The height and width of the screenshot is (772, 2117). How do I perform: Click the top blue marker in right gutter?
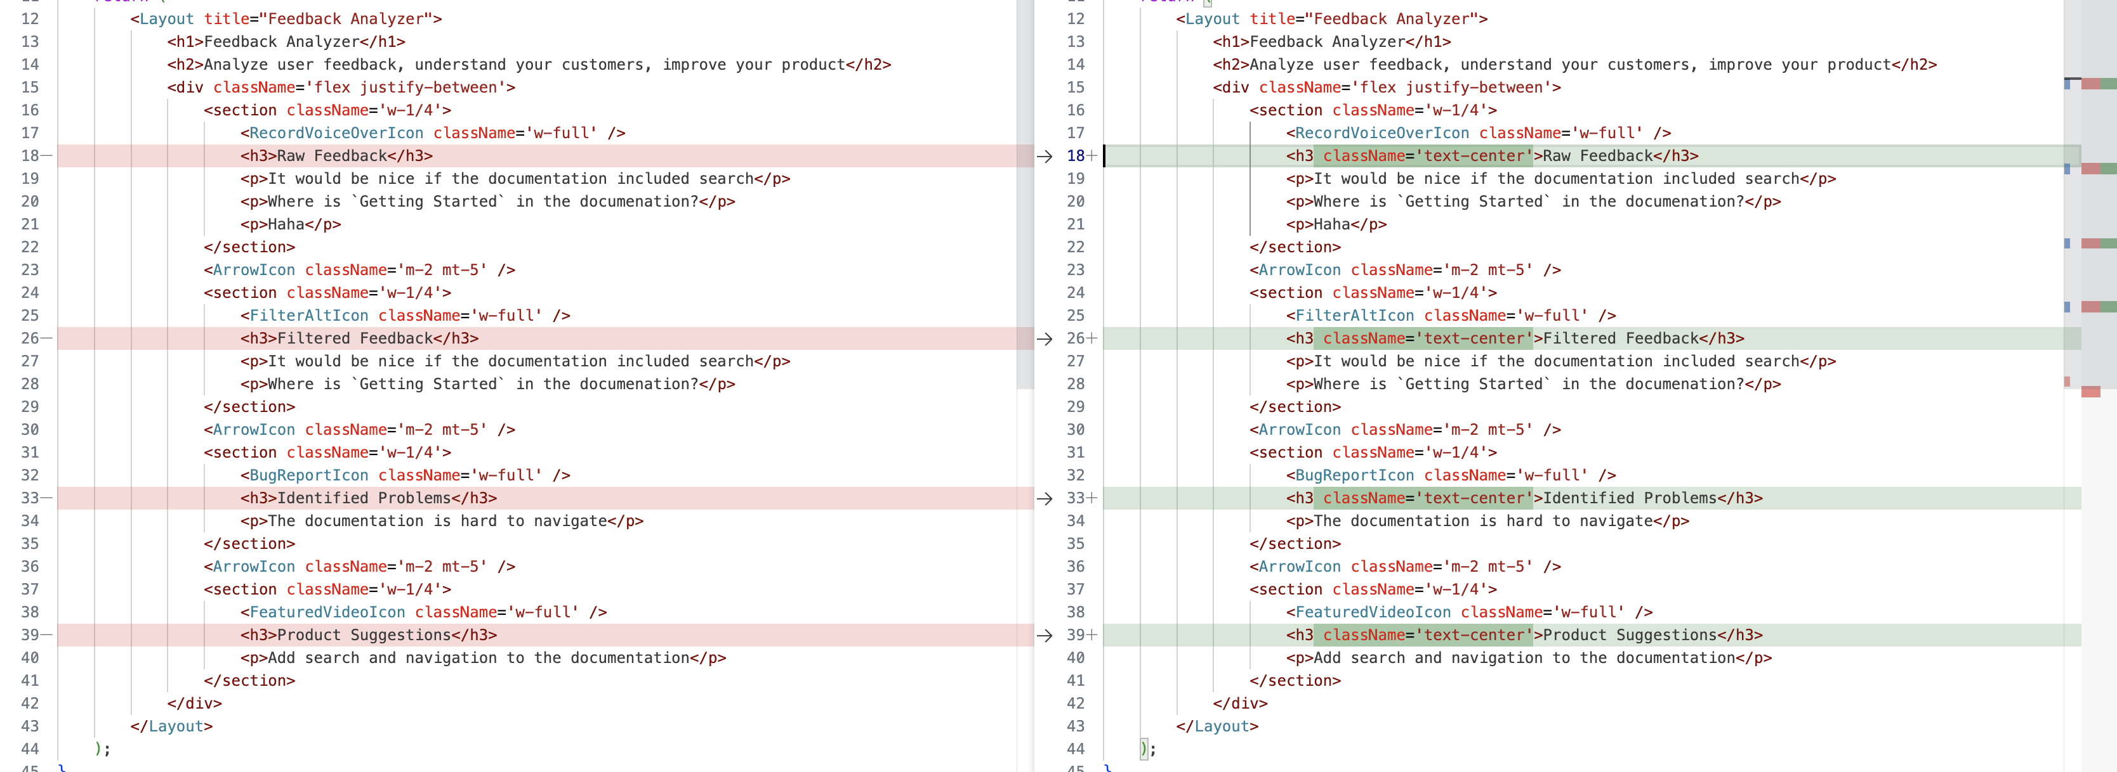point(2067,84)
